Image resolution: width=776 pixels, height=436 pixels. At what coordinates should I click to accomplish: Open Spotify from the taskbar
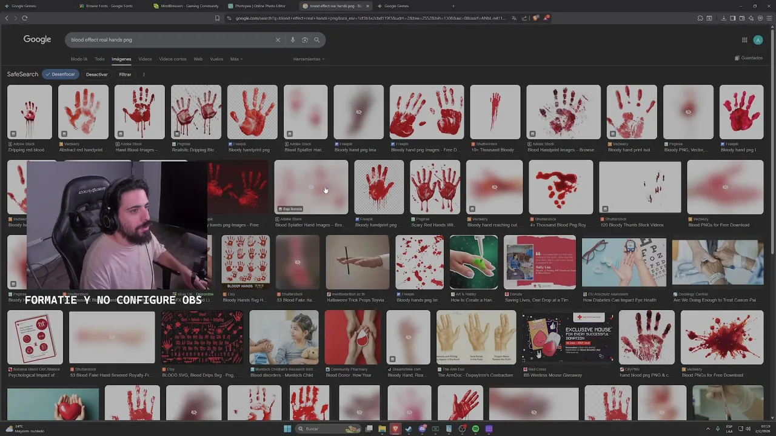(475, 429)
